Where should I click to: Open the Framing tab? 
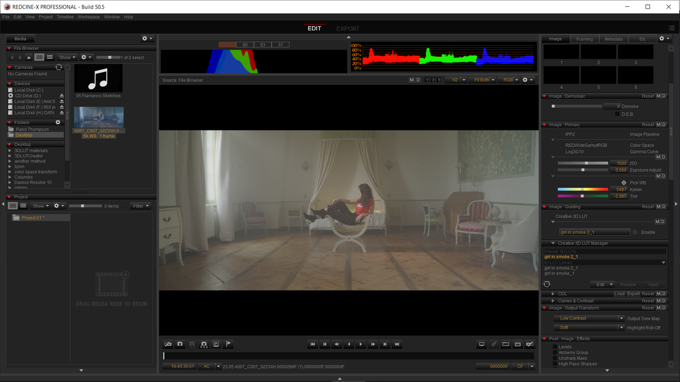[x=584, y=39]
